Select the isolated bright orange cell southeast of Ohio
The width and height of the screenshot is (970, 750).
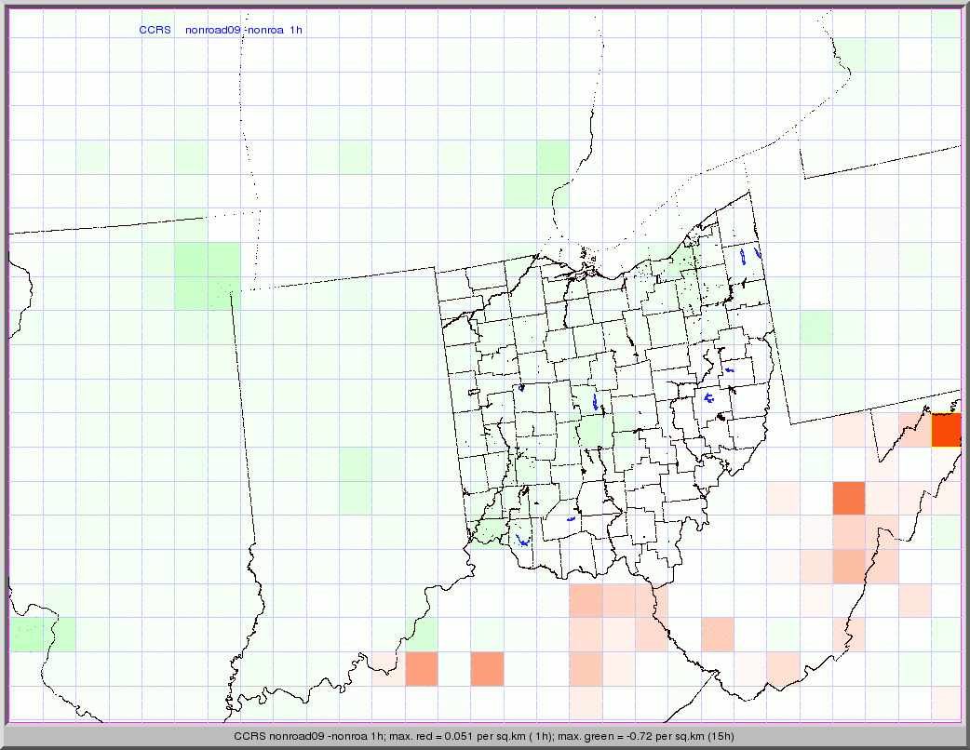coord(848,498)
